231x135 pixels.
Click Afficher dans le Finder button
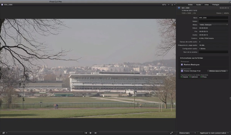(x=218, y=71)
